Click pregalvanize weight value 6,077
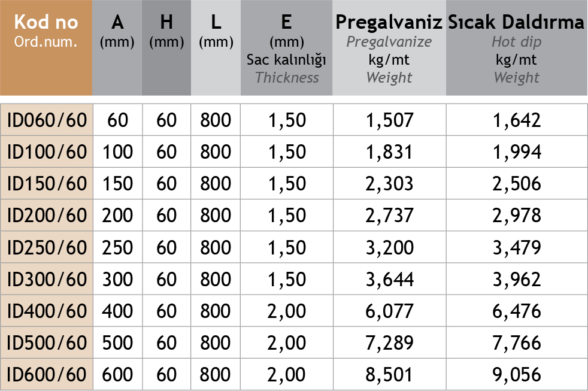 389,311
